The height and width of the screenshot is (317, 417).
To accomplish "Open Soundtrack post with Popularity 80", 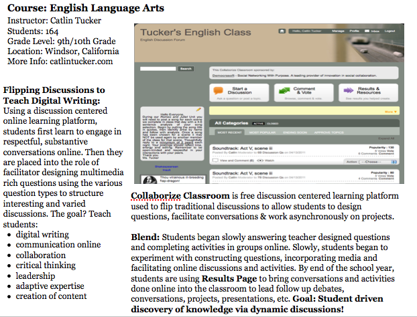I will 243,173.
